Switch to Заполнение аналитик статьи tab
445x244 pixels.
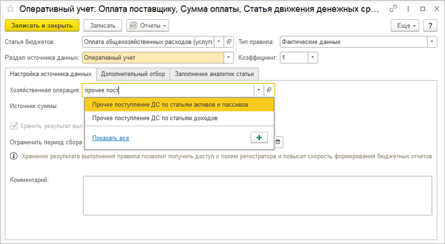click(214, 74)
